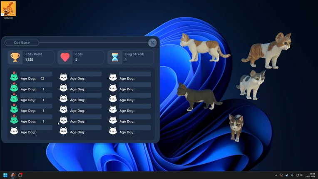The width and height of the screenshot is (318, 179).
Task: Click the Day Streak label
Action: [x=134, y=54]
